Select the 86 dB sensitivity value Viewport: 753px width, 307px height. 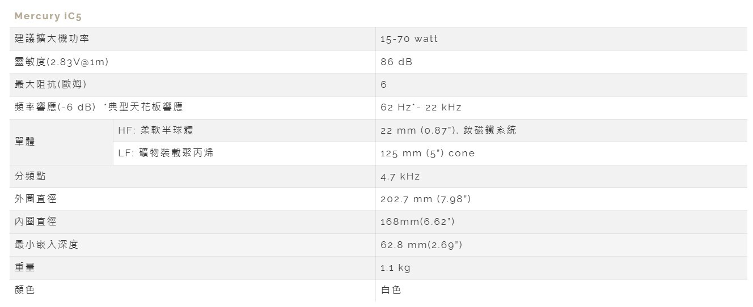[396, 62]
